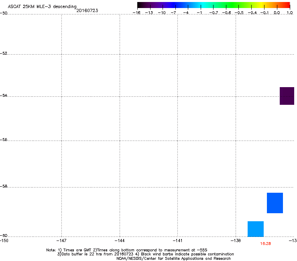Viewport: 297px width, 261px height.
Task: Click the longitude label -138
Action: click(x=236, y=241)
